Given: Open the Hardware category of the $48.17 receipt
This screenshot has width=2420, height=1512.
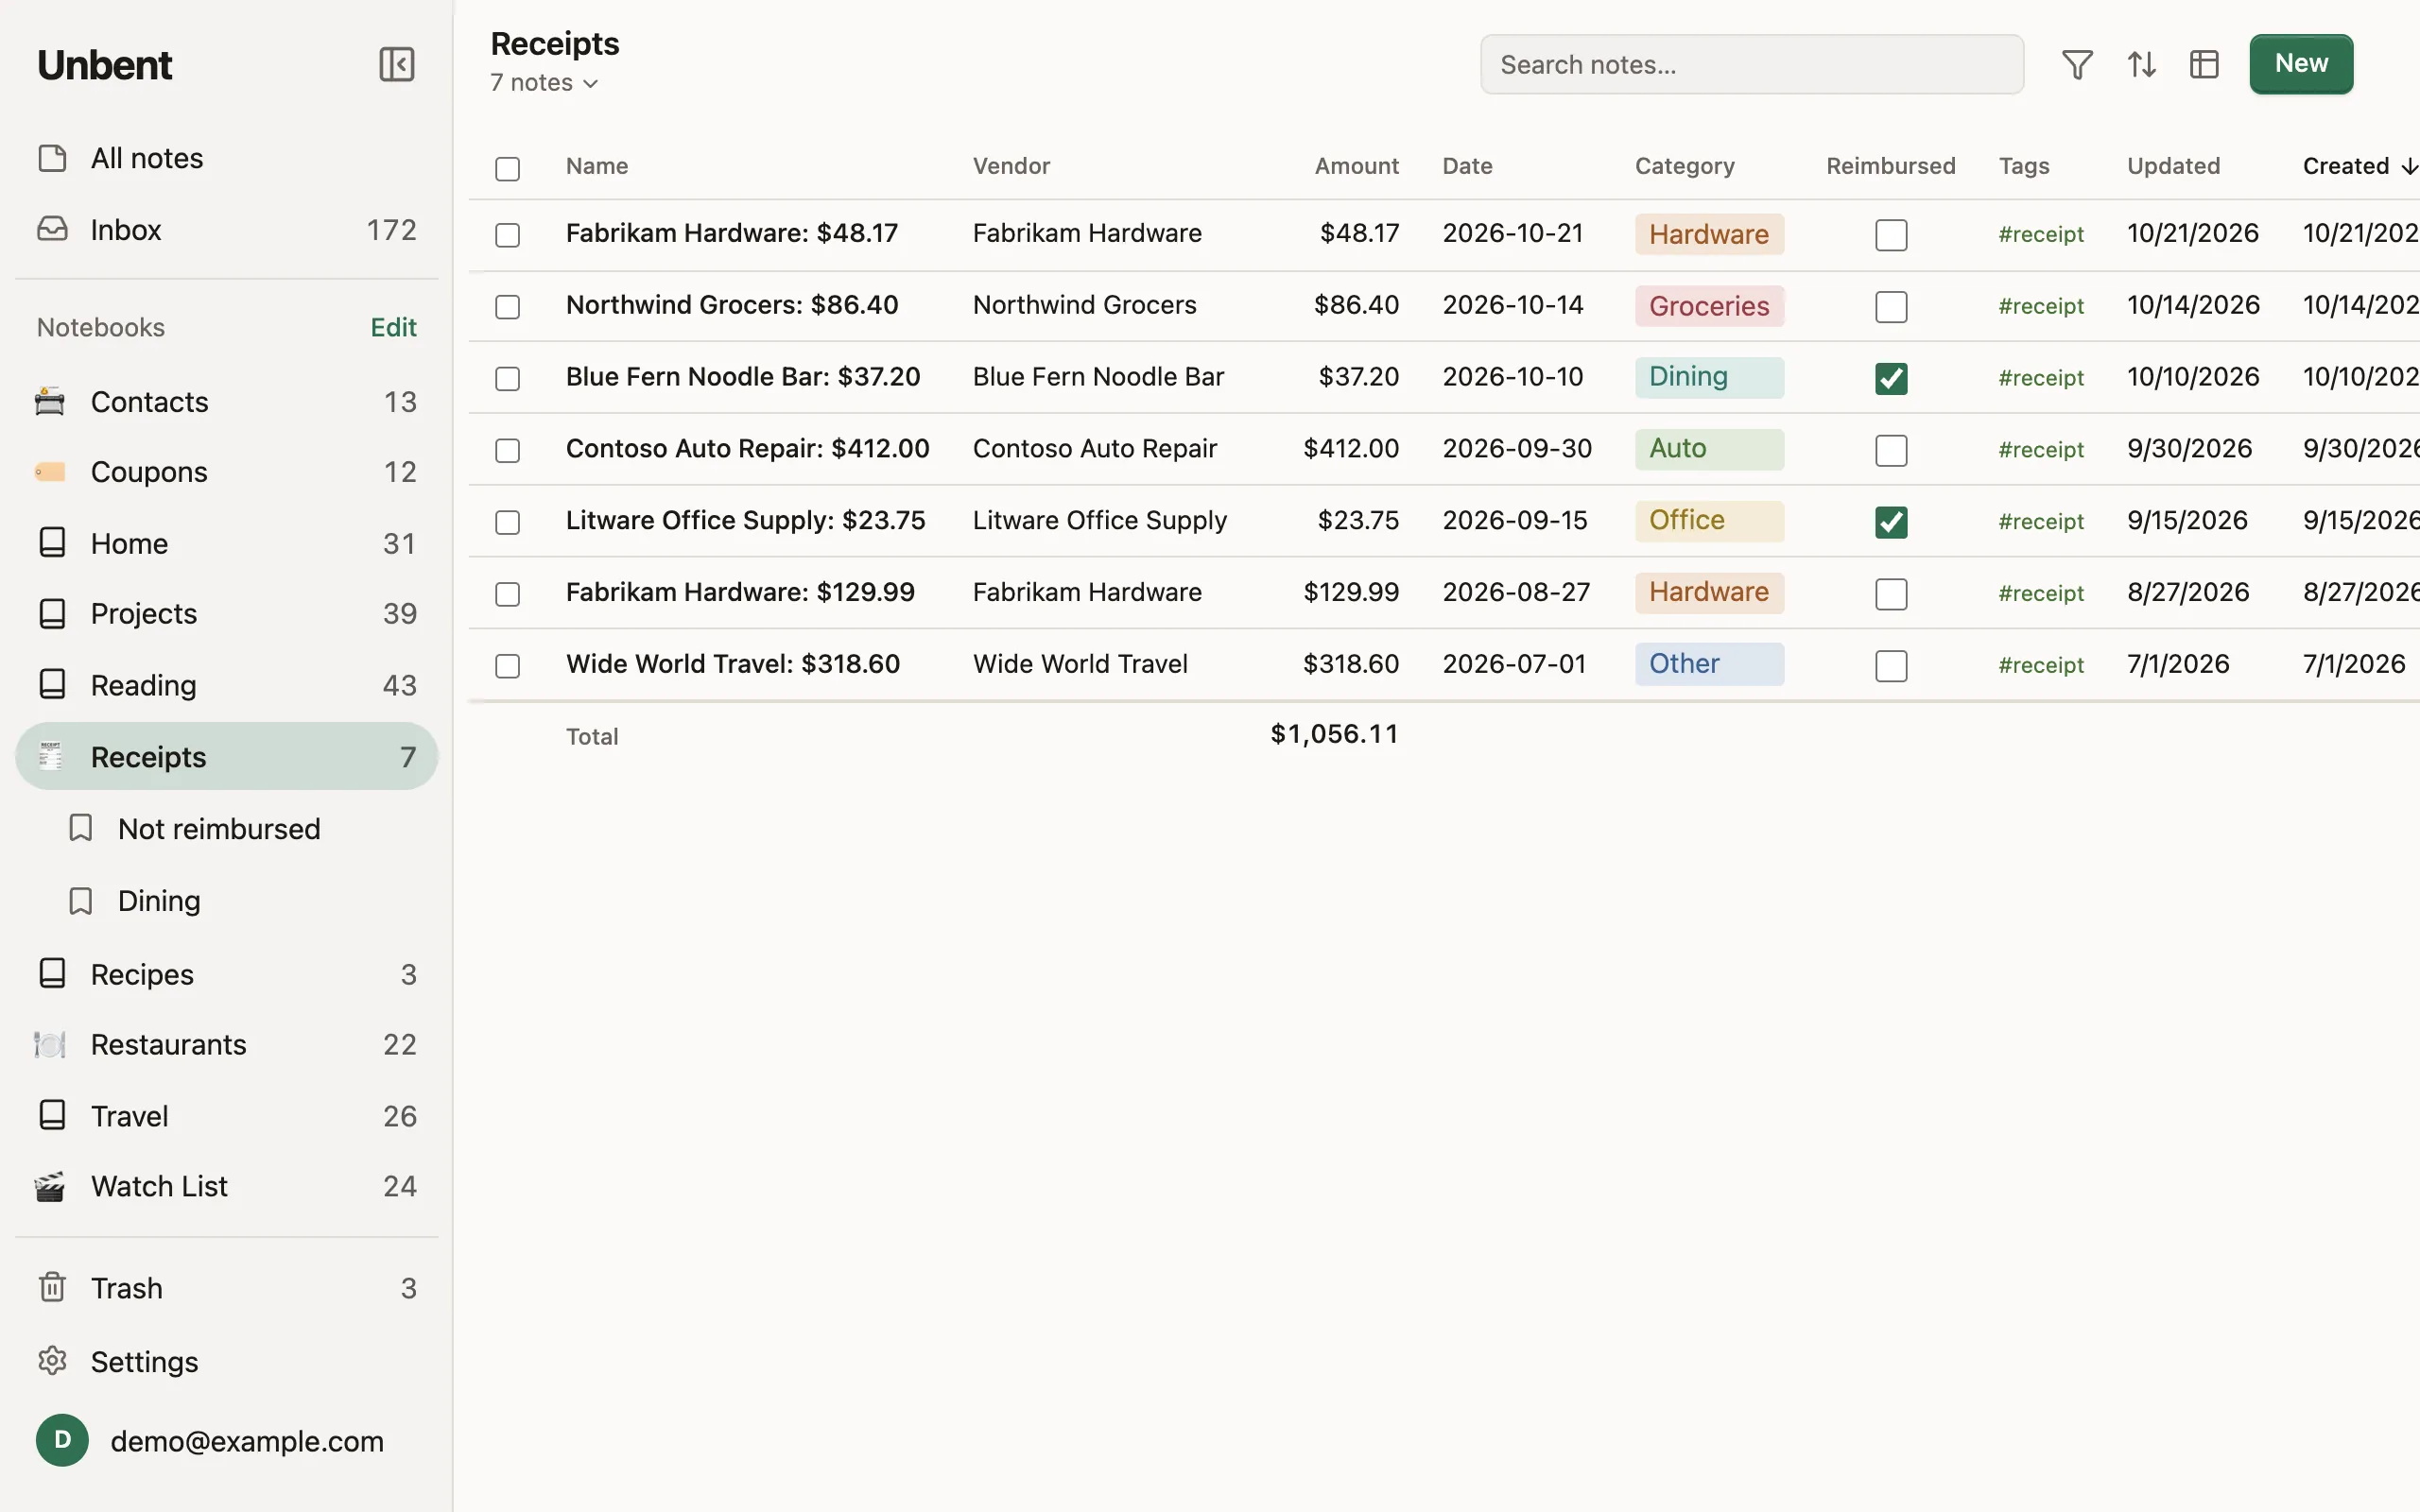Looking at the screenshot, I should coord(1709,234).
